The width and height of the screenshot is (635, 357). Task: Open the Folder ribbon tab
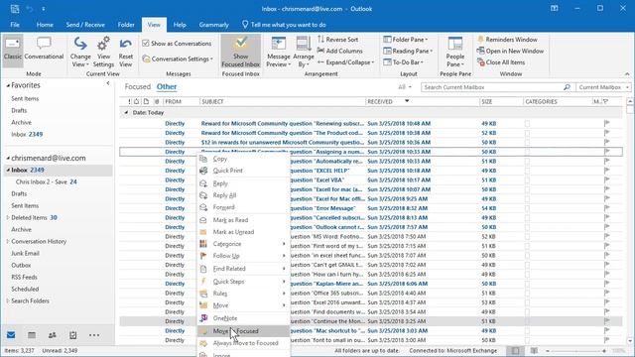click(126, 25)
